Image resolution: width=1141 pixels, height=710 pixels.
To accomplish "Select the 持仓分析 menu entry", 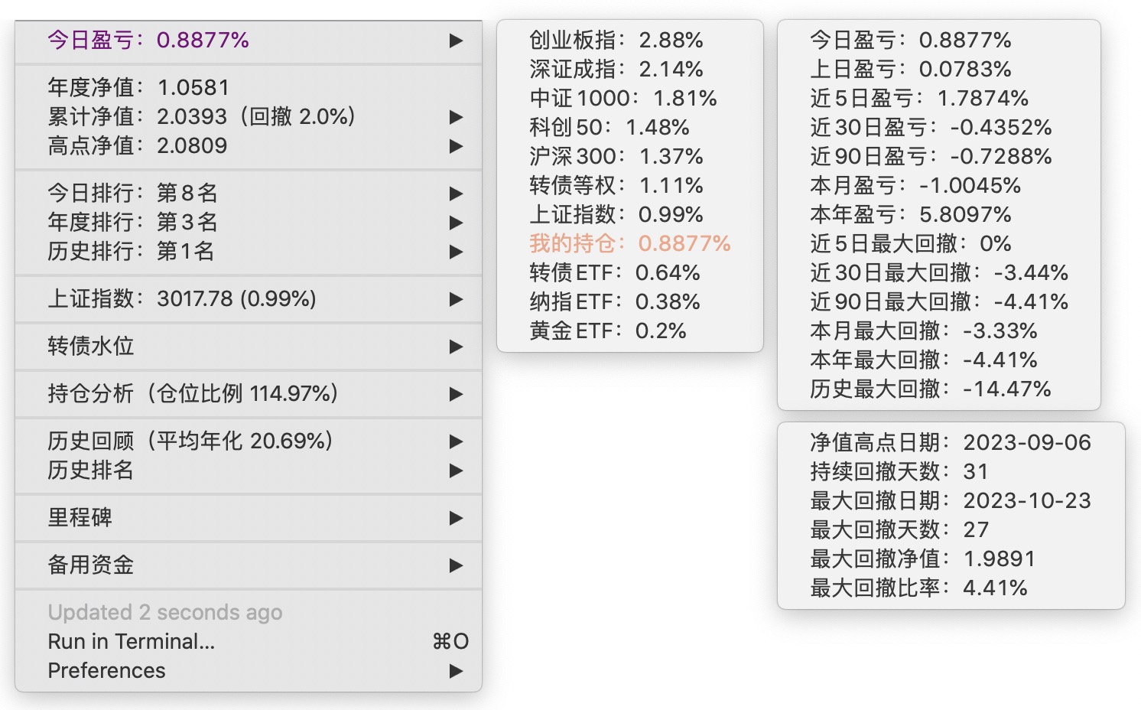I will pos(193,394).
